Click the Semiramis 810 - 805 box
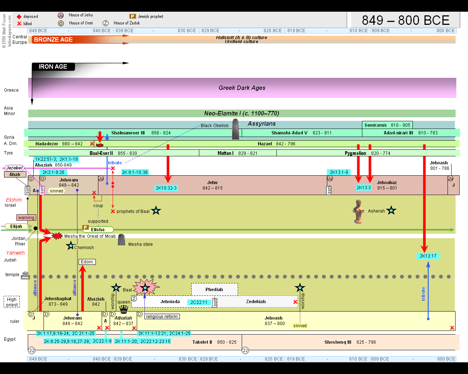 tap(387, 125)
